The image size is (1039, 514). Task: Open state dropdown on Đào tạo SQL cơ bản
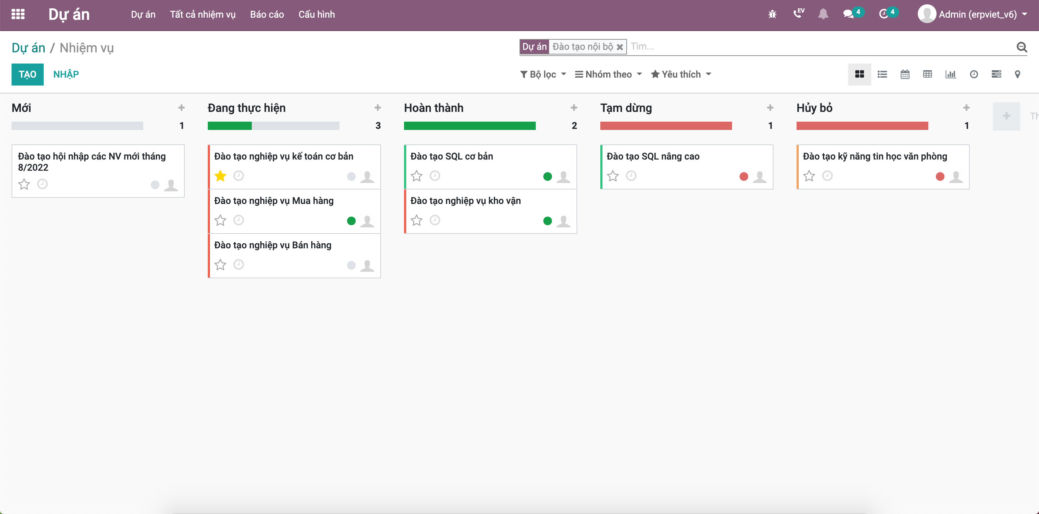547,176
